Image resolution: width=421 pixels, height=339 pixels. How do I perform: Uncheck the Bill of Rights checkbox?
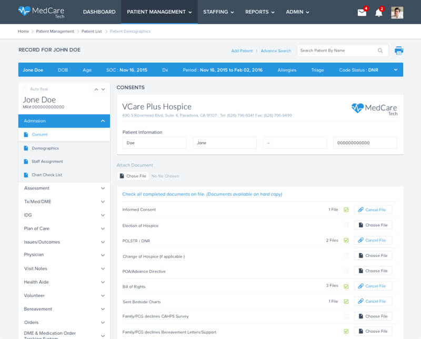point(346,286)
